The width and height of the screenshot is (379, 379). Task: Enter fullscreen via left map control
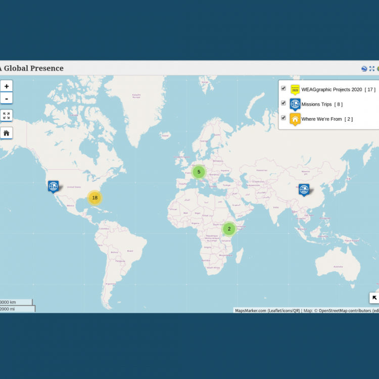coord(7,116)
